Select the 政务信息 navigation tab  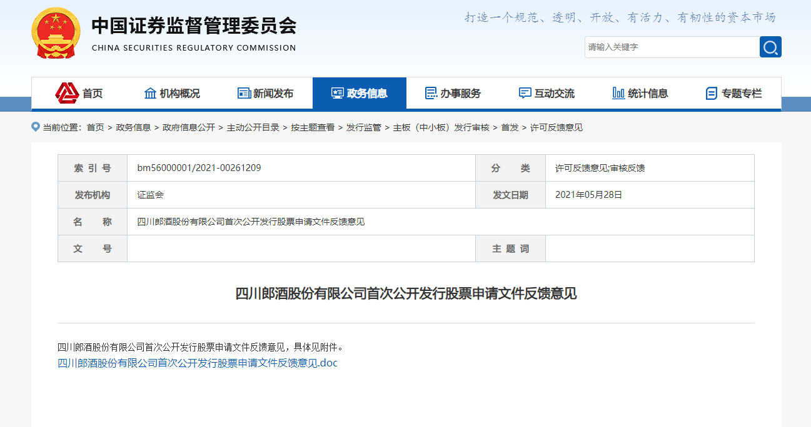point(360,93)
